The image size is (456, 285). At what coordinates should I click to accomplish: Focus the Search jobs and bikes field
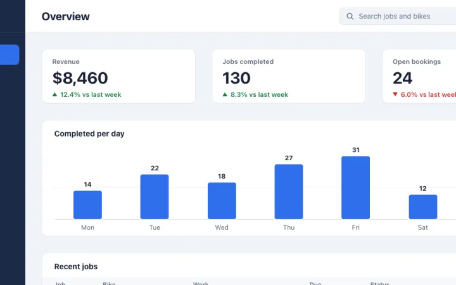[x=398, y=16]
